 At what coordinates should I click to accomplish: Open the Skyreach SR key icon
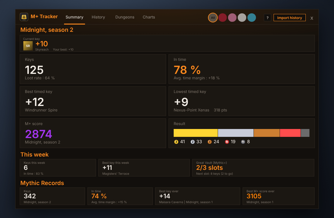tap(28, 46)
